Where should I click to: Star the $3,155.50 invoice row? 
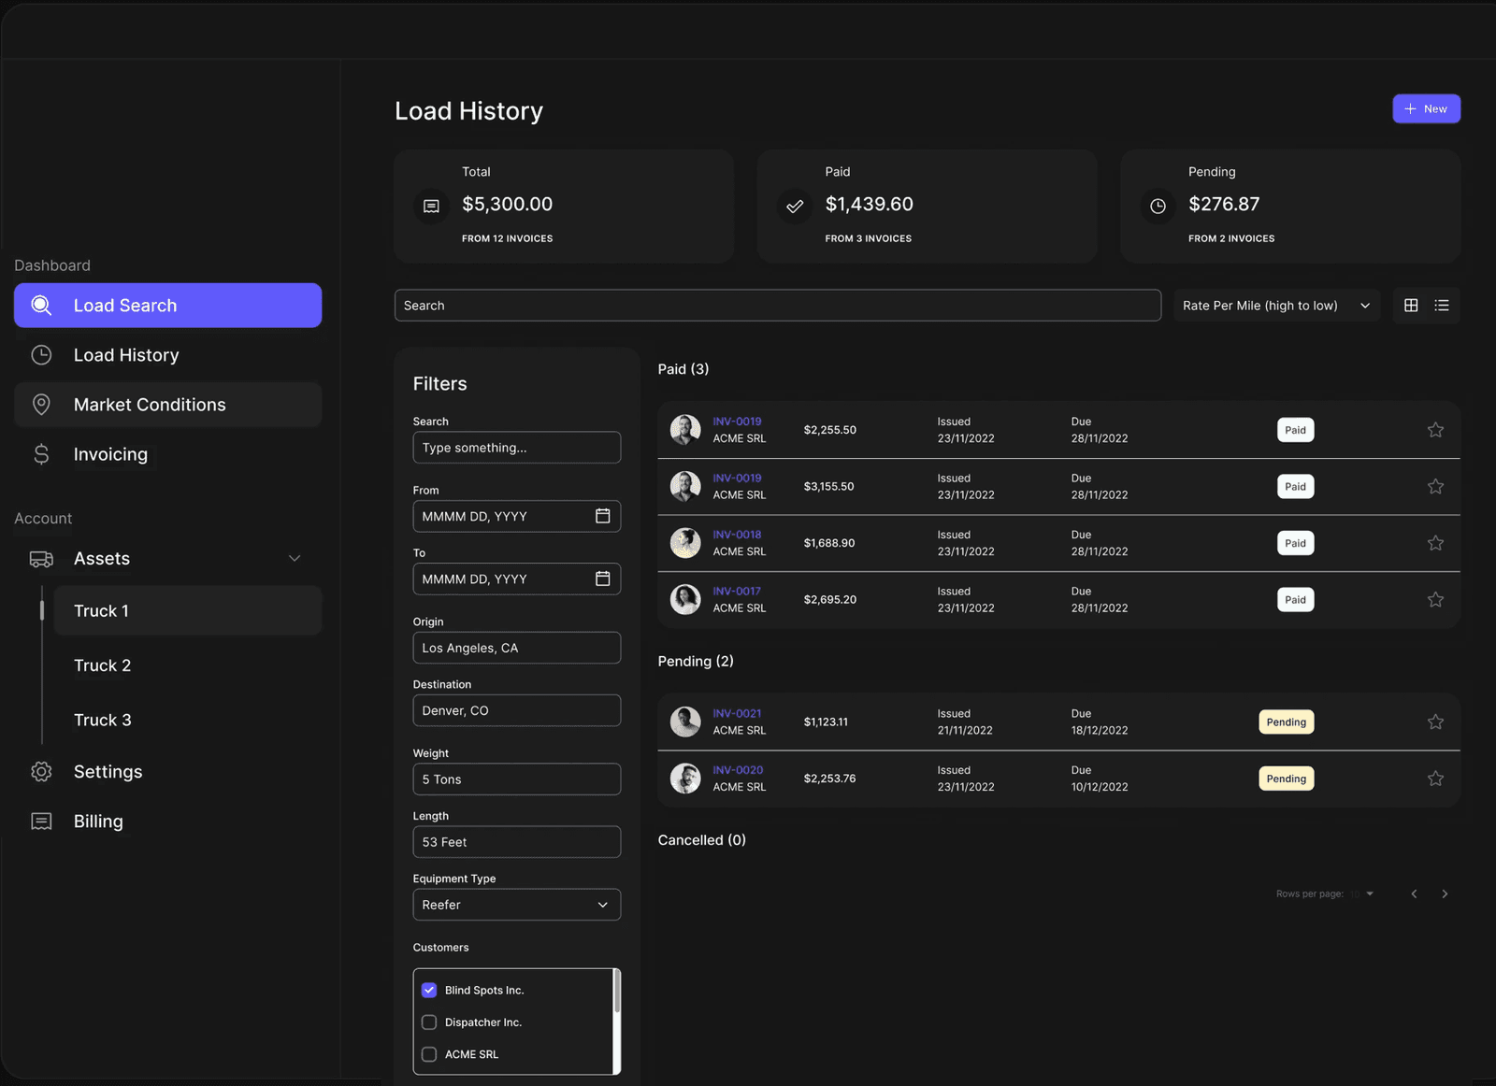click(1435, 487)
